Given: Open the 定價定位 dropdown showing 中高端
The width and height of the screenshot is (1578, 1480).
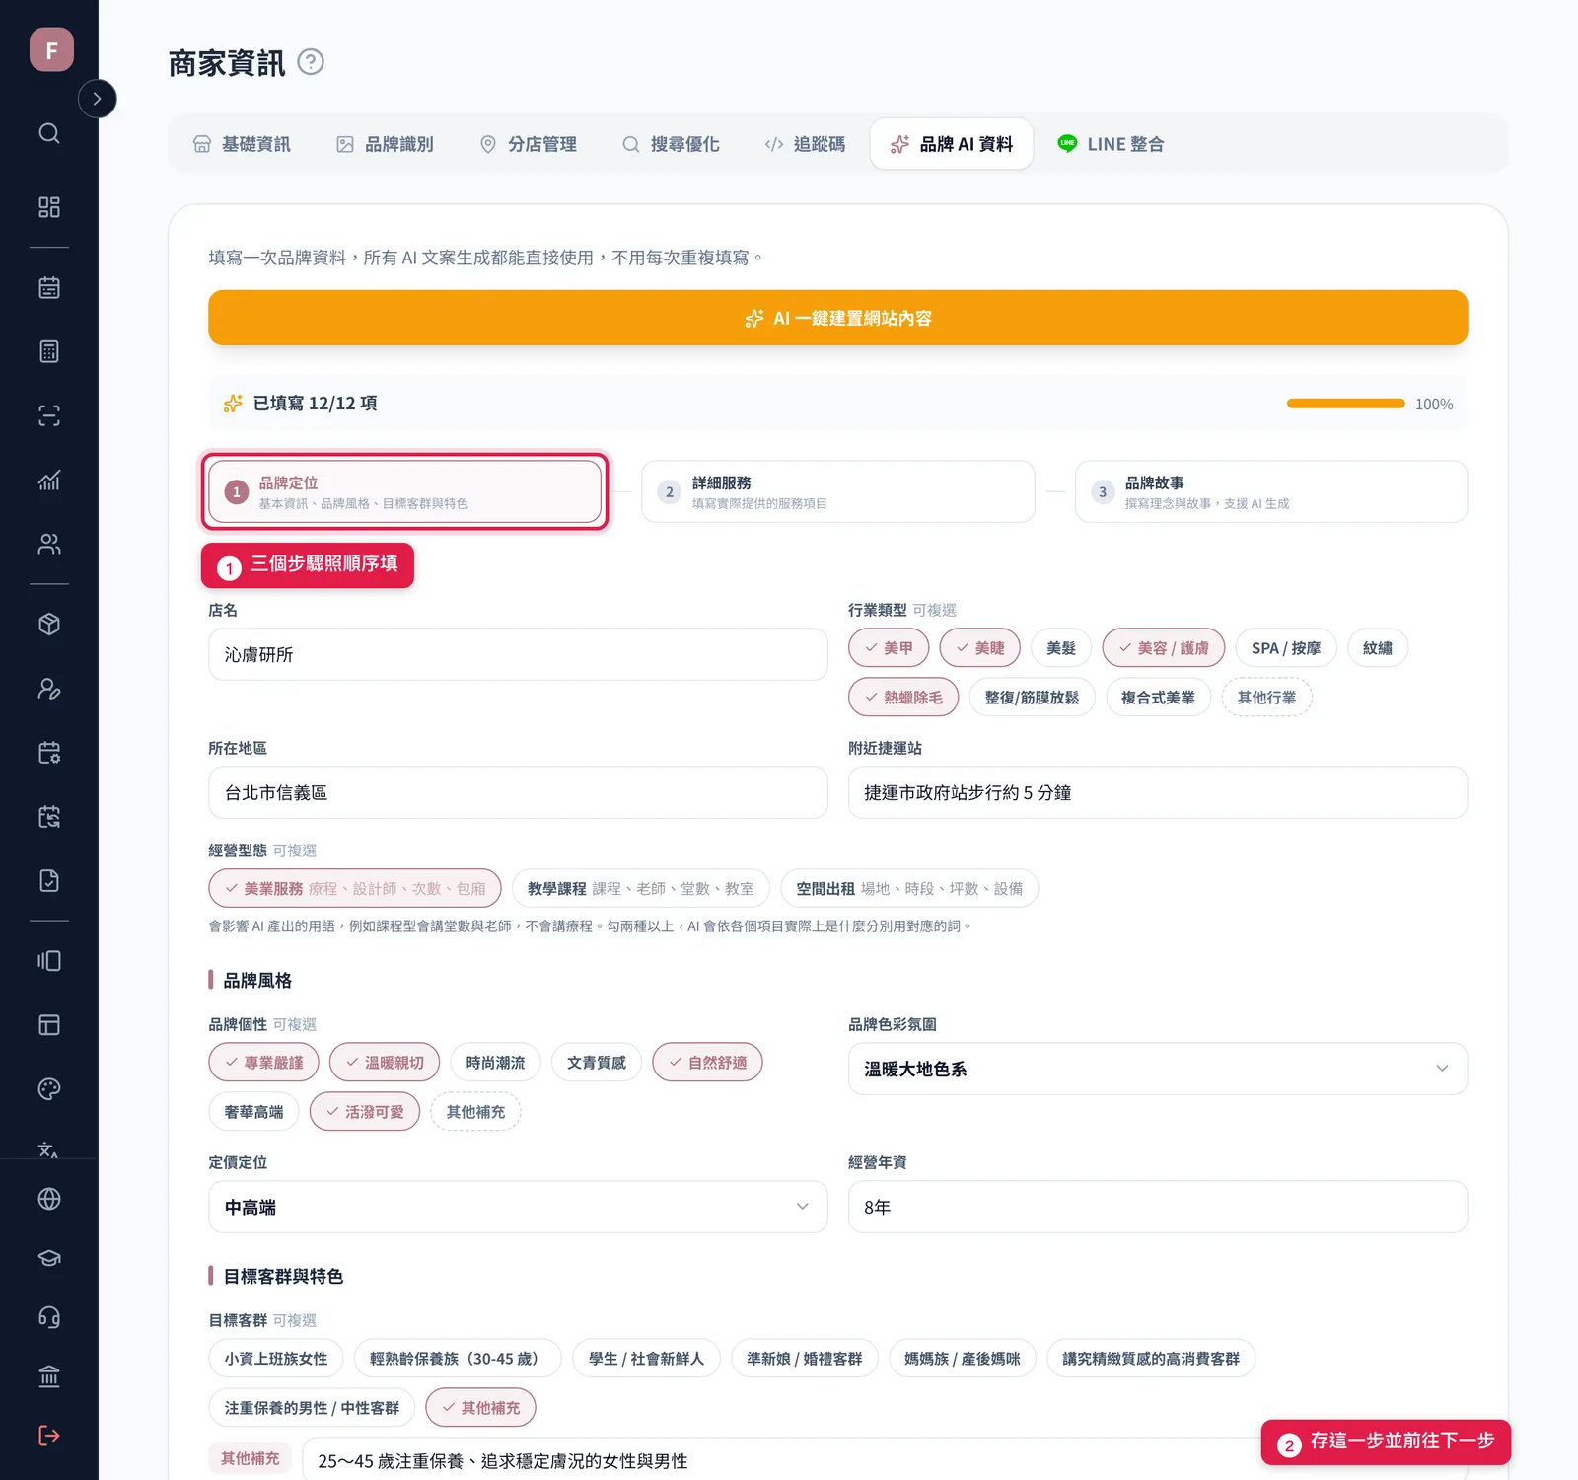Looking at the screenshot, I should coord(518,1207).
